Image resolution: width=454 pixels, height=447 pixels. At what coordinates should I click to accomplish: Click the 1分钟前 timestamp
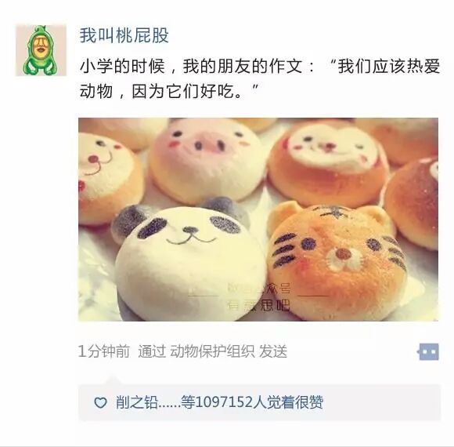tap(103, 351)
